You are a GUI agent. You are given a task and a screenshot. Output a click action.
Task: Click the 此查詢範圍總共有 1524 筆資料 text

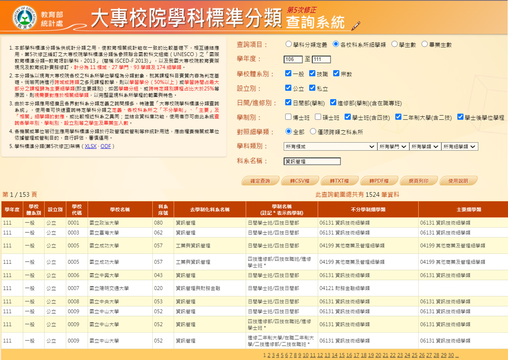point(357,195)
